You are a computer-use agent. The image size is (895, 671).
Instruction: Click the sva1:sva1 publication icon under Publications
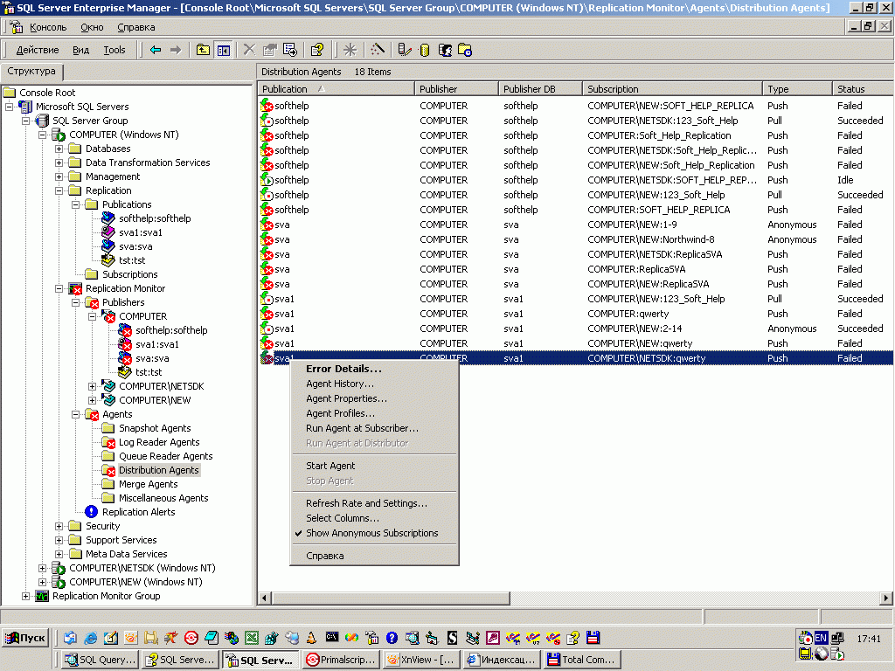(x=108, y=232)
